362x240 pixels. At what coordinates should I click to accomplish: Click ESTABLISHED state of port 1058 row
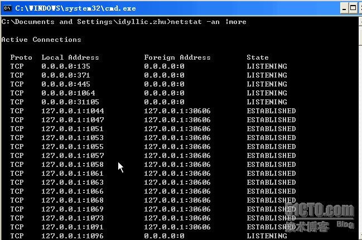[271, 165]
